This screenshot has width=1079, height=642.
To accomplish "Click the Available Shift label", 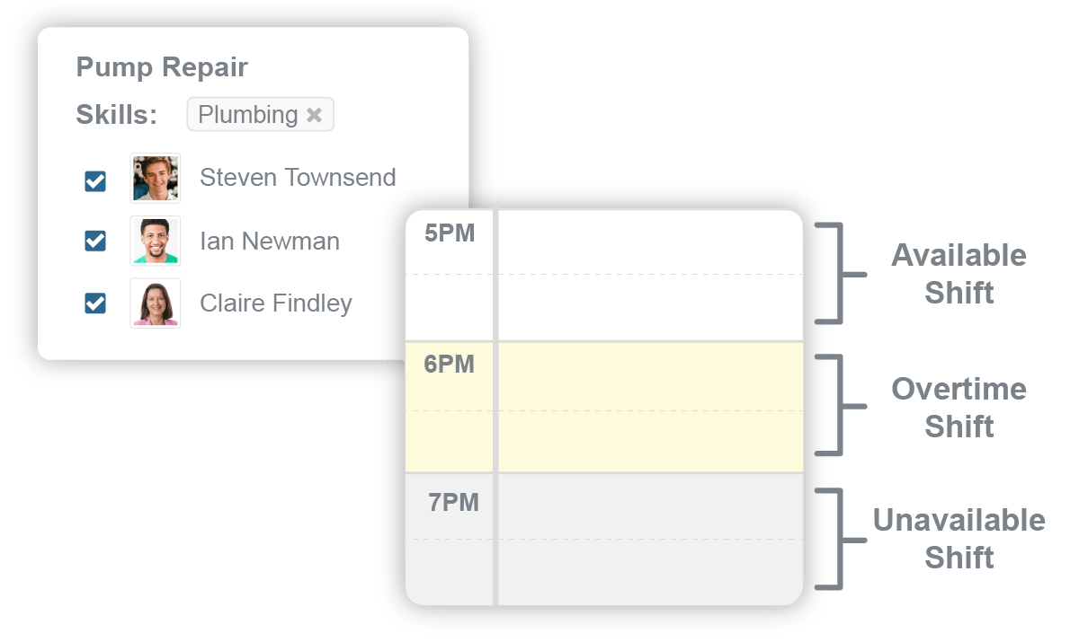I will [959, 273].
